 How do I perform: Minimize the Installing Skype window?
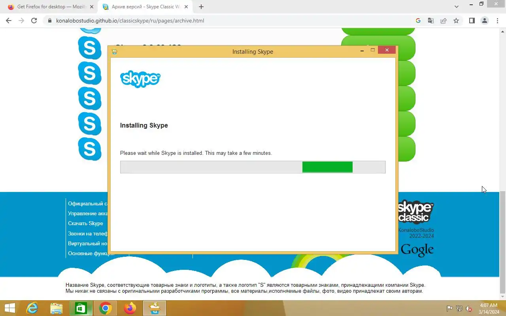(362, 50)
